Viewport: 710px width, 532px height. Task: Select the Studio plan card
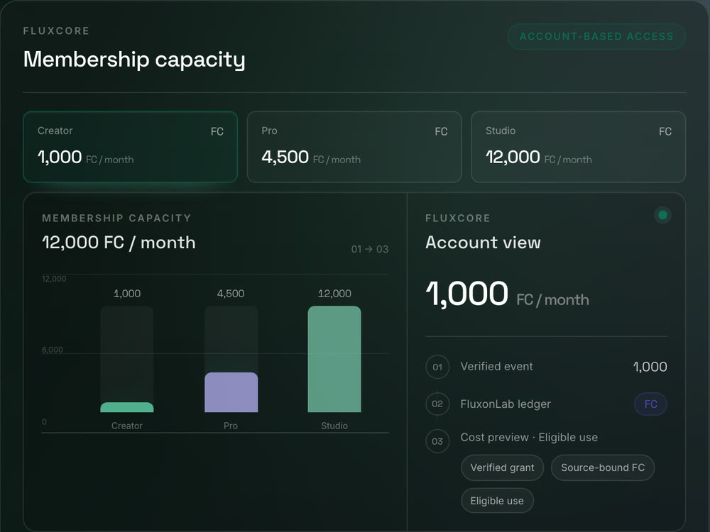tap(578, 147)
